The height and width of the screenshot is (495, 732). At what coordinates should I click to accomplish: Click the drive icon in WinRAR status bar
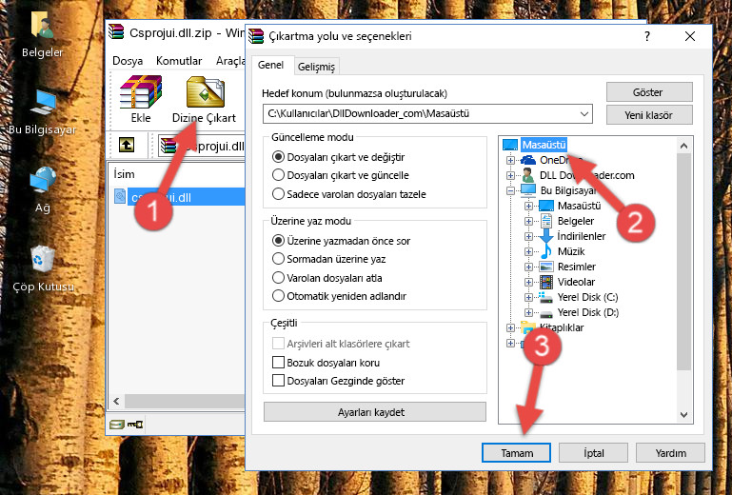(117, 424)
